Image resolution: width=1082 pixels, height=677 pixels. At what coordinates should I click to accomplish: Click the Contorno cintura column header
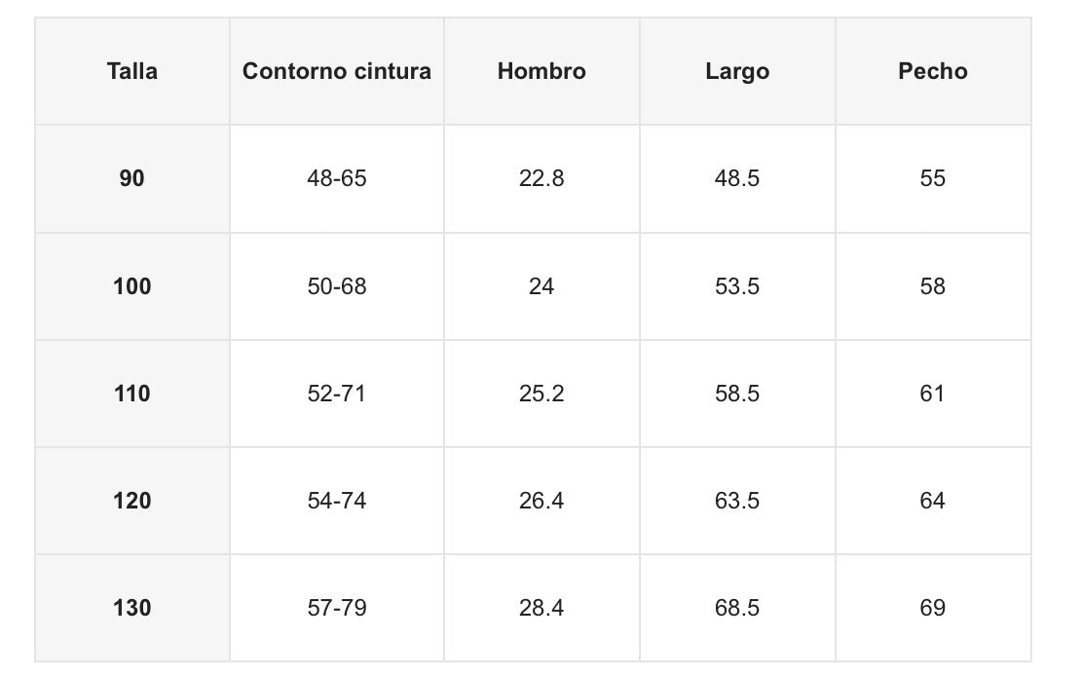pos(337,71)
